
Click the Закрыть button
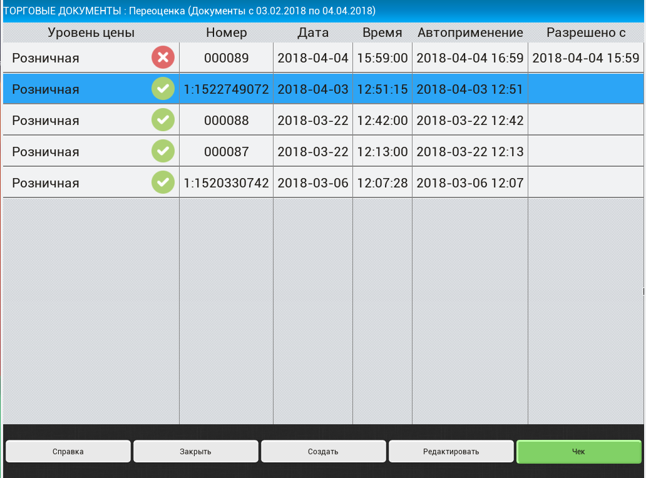click(196, 451)
